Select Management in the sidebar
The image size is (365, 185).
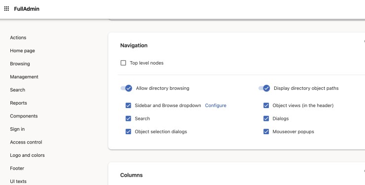tap(24, 77)
